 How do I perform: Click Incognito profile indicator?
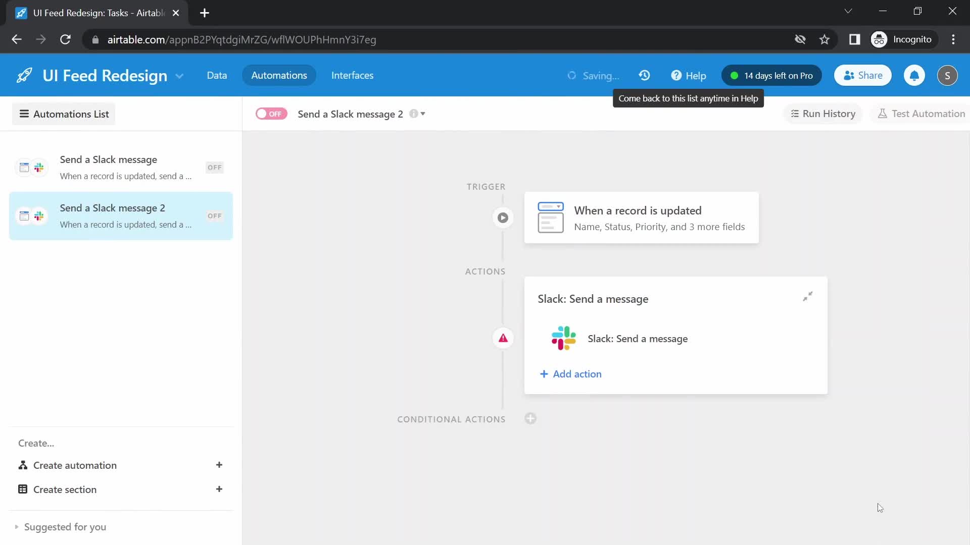pyautogui.click(x=903, y=40)
